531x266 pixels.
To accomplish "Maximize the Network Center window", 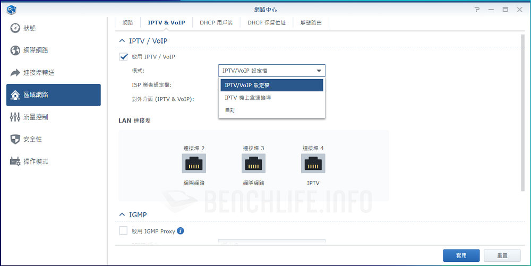I will [x=506, y=10].
